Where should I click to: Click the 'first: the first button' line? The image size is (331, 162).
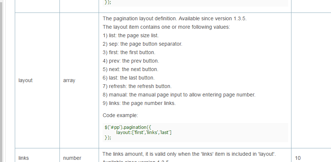(129, 52)
